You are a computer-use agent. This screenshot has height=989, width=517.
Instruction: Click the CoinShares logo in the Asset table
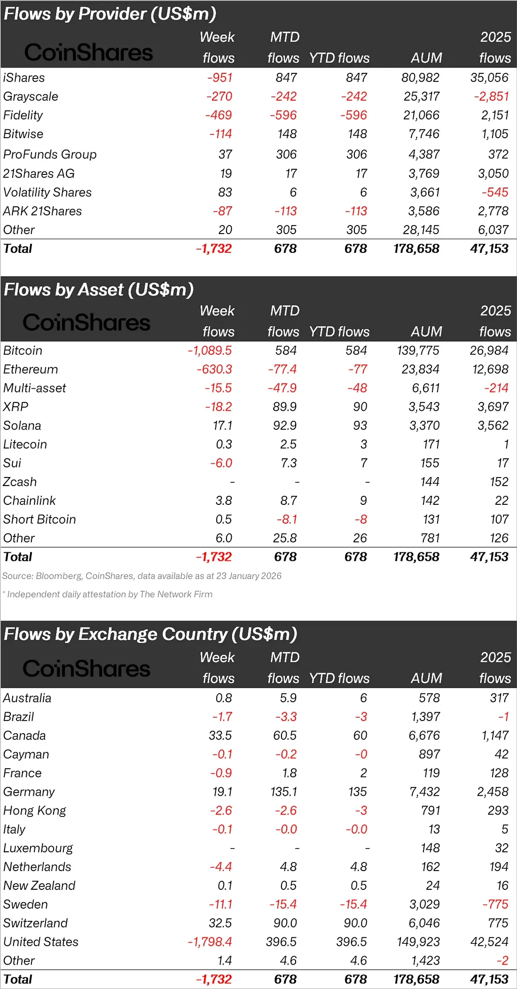point(86,322)
